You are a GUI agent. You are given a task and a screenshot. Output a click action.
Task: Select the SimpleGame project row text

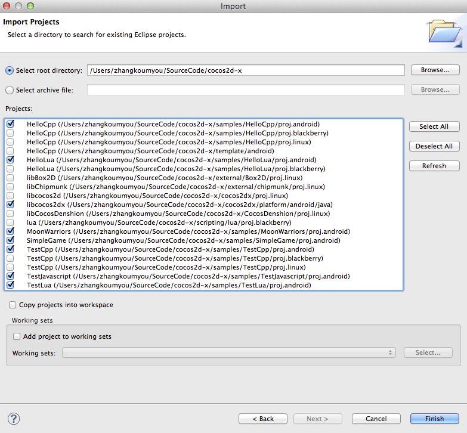click(x=184, y=240)
